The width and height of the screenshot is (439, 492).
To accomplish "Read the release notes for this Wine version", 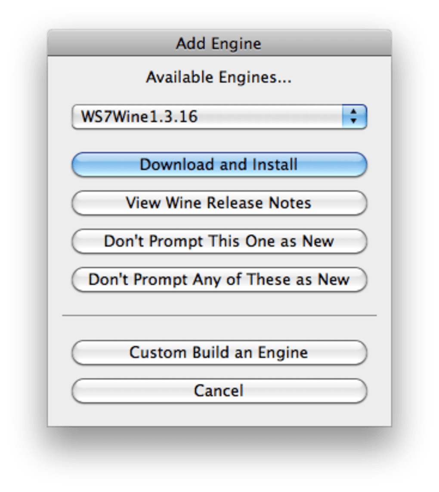I will click(x=219, y=203).
